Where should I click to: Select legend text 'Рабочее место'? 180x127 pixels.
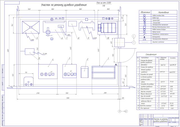point(156,32)
